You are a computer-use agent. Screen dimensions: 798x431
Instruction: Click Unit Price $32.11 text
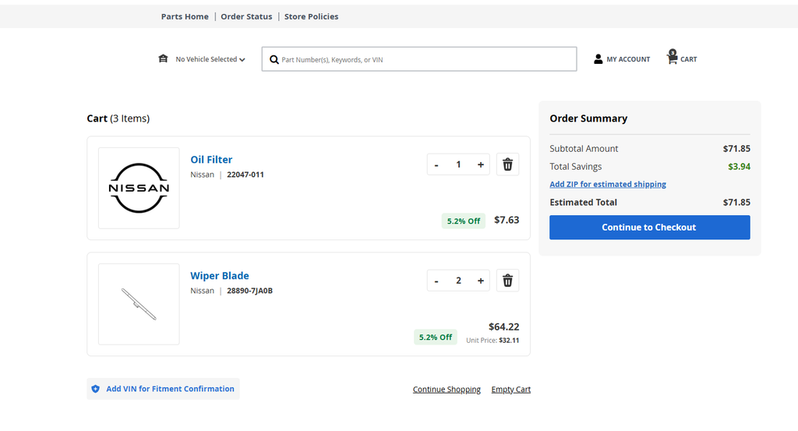[x=493, y=341]
